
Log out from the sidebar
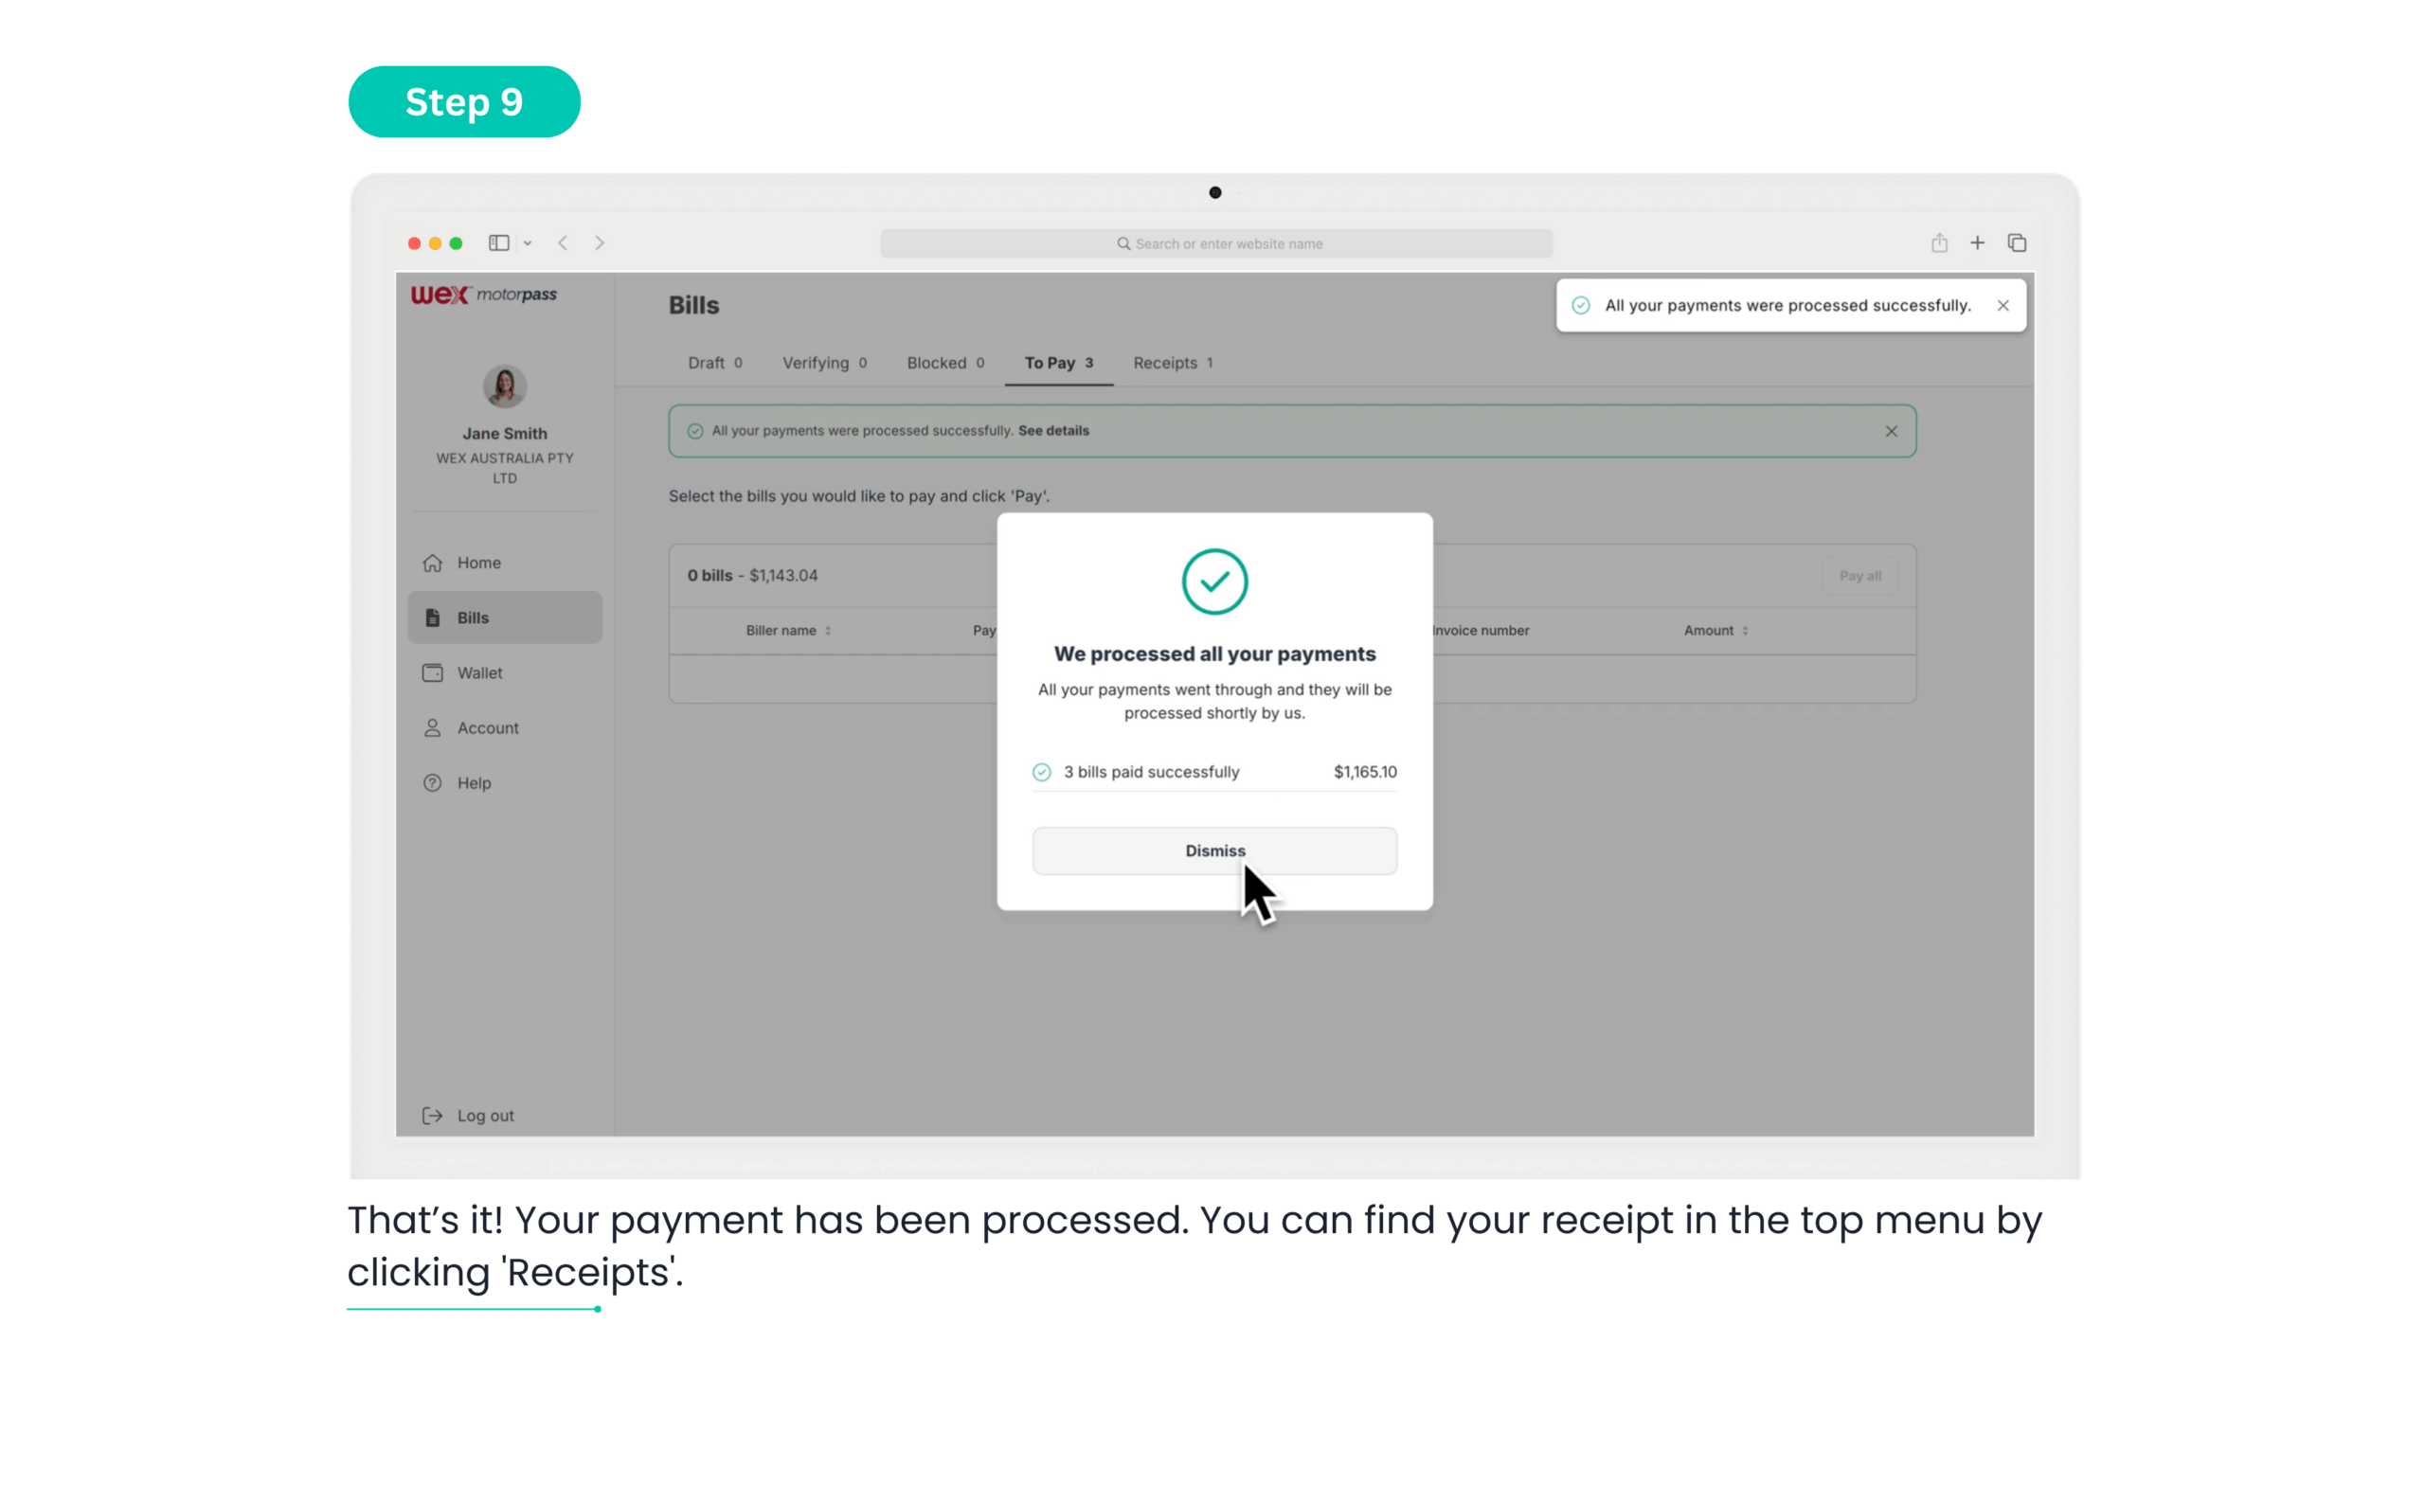click(484, 1115)
